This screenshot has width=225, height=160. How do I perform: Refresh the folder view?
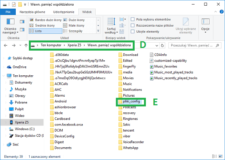tap(162, 46)
